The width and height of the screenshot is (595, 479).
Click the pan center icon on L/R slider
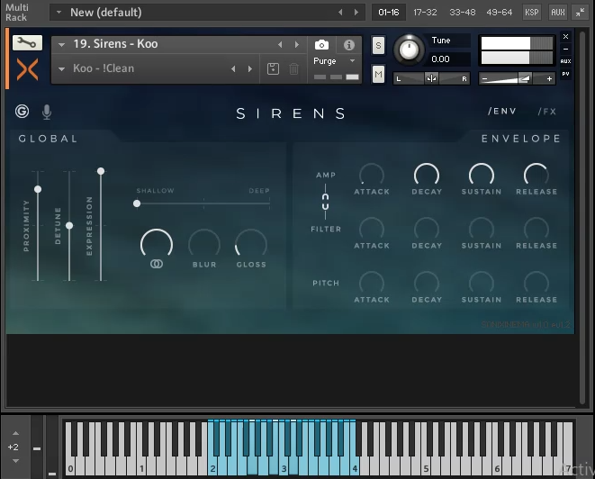pyautogui.click(x=431, y=78)
